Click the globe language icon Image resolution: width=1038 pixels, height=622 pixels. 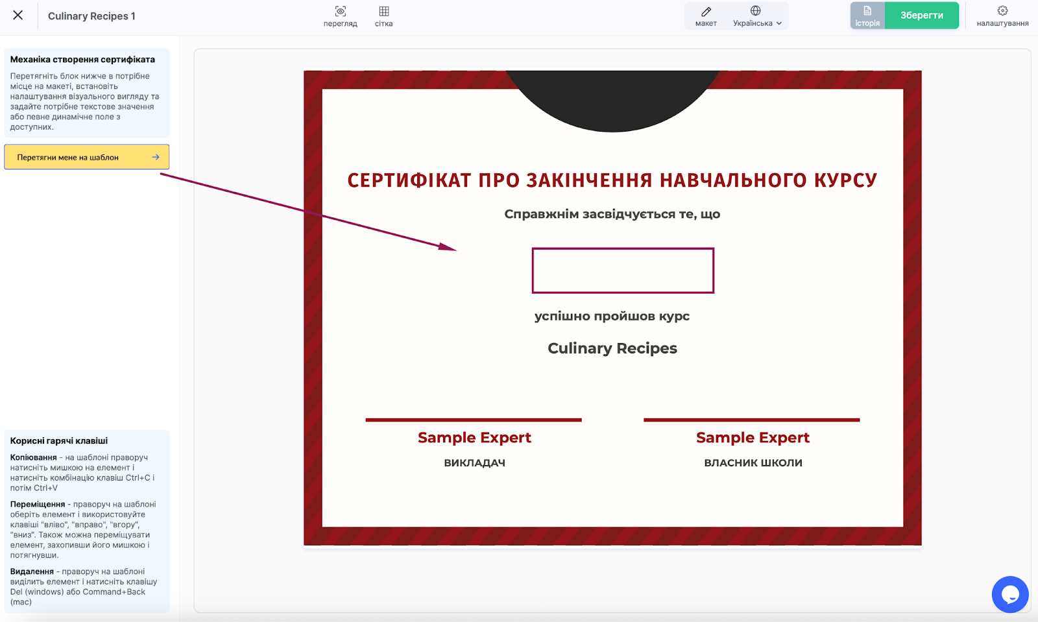(x=755, y=11)
